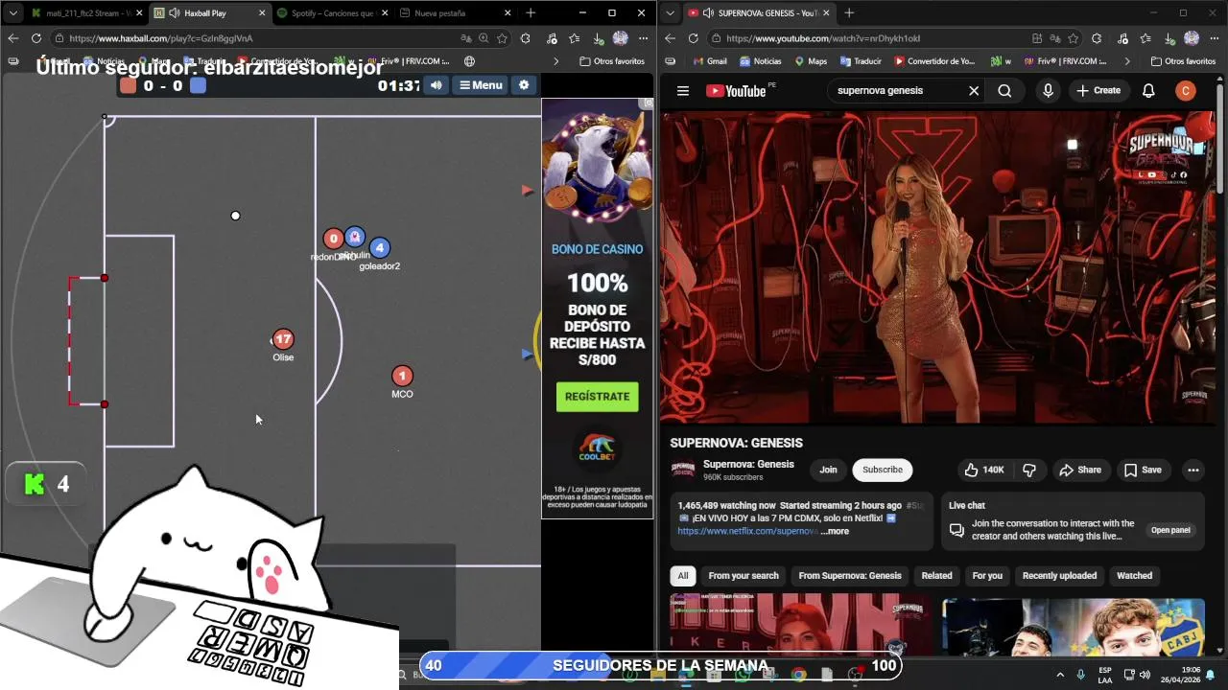Select the Recently uploaded filter chip
This screenshot has height=690, width=1228.
coord(1059,576)
